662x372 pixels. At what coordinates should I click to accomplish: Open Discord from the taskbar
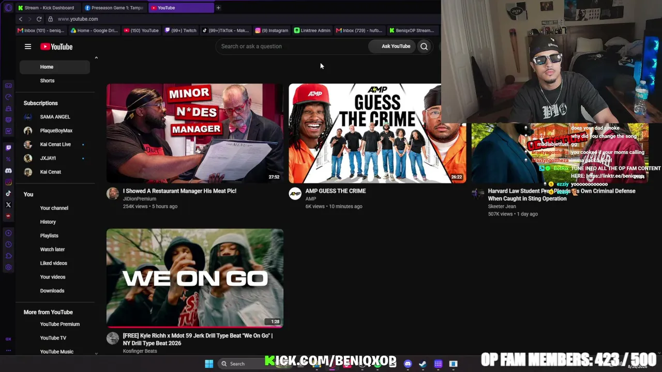[408, 364]
